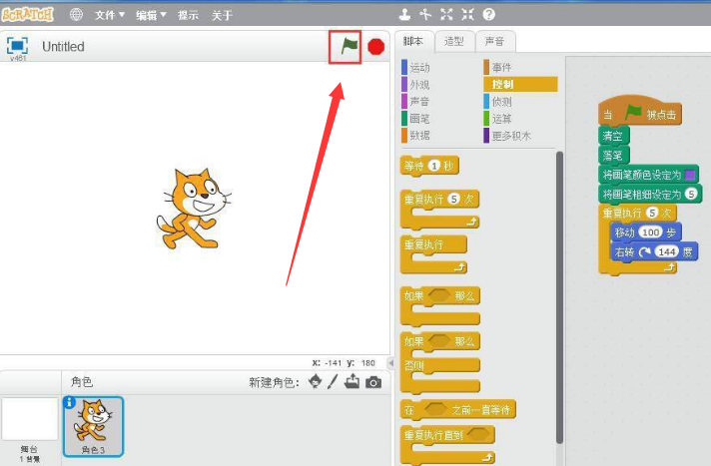
Task: Edit the 144 degree turn value
Action: coord(667,251)
